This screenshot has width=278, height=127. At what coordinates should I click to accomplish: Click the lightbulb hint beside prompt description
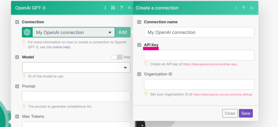click(x=24, y=106)
